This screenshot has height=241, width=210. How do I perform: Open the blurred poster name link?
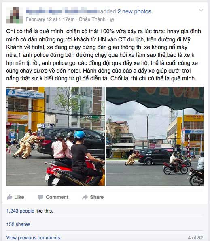click(63, 11)
